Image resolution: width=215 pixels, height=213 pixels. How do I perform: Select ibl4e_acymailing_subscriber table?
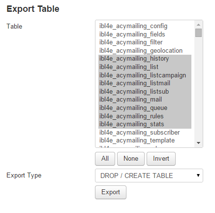(145, 133)
